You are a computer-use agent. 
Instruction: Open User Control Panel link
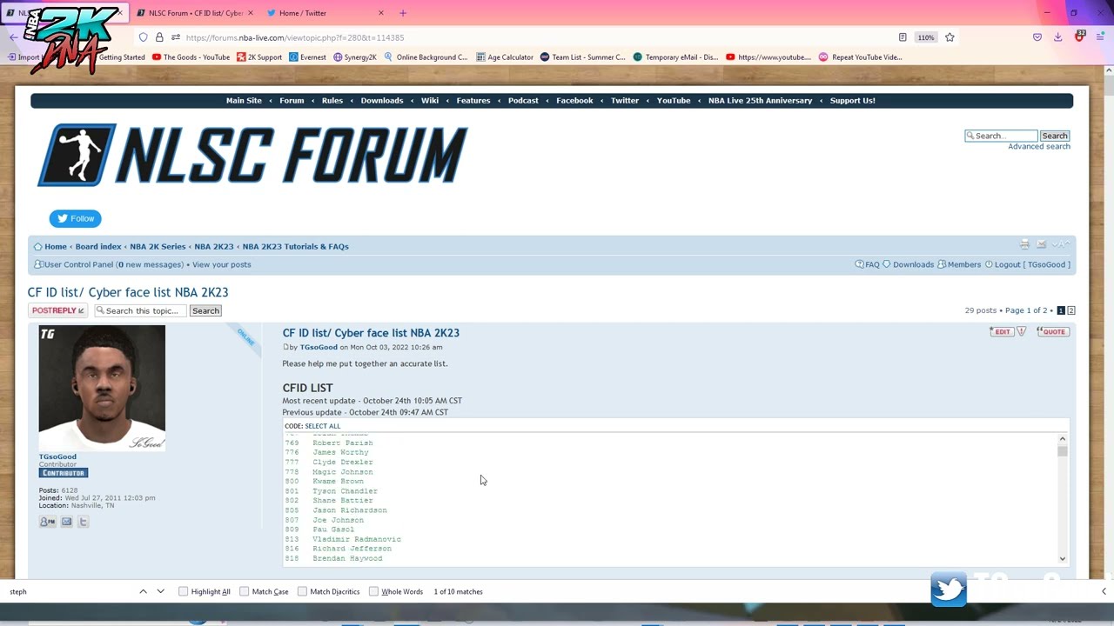(x=78, y=264)
